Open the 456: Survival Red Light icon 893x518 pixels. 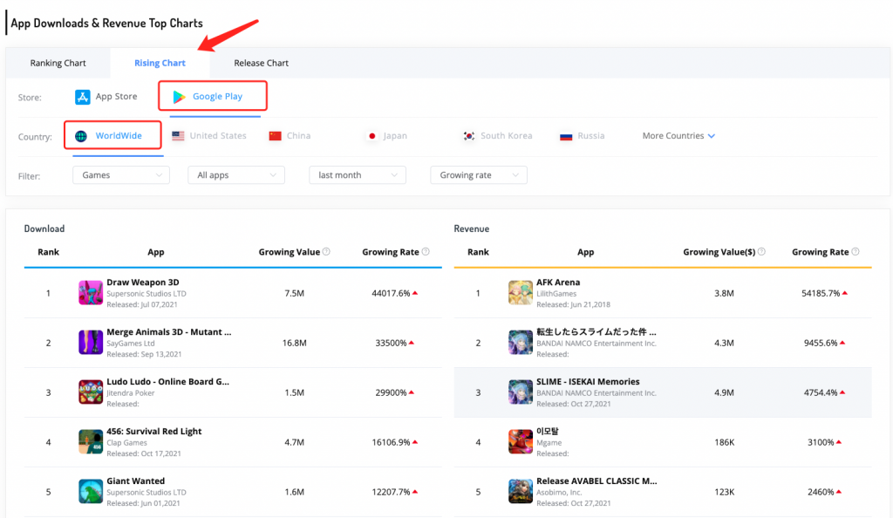click(x=91, y=442)
